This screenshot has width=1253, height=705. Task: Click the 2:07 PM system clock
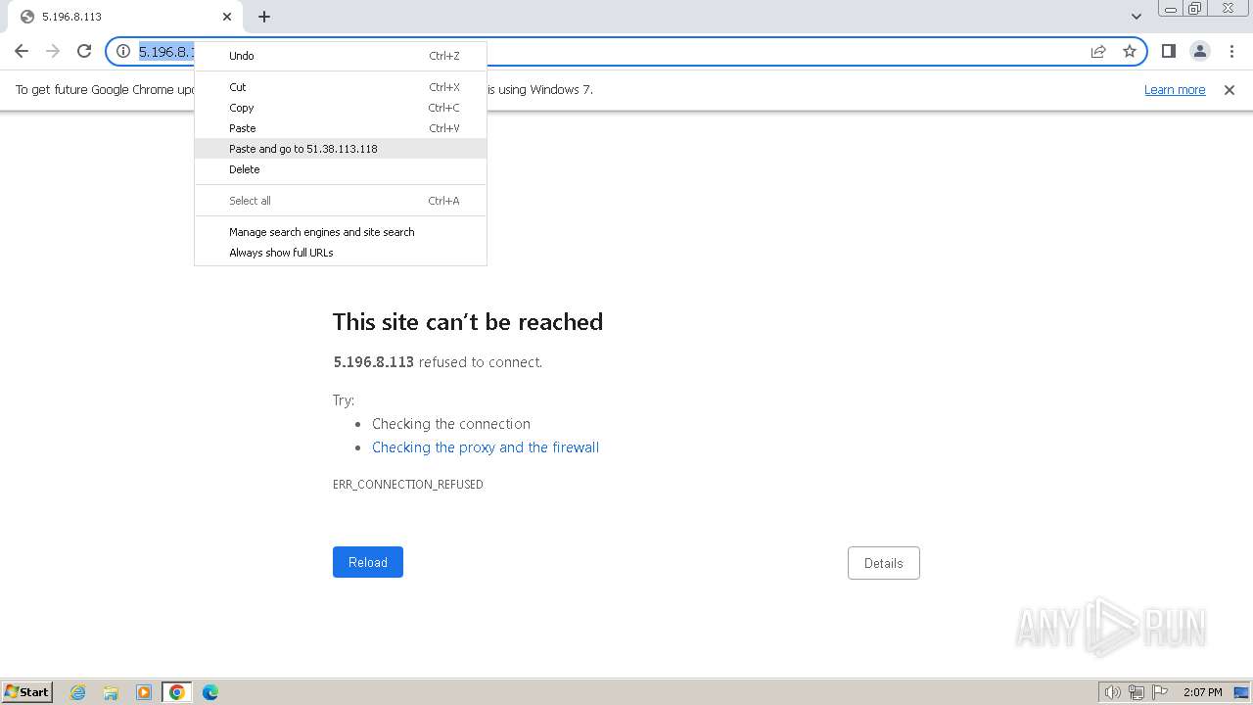[1202, 692]
